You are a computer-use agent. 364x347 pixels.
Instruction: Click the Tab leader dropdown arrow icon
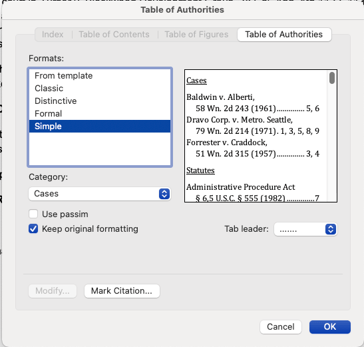(331, 229)
